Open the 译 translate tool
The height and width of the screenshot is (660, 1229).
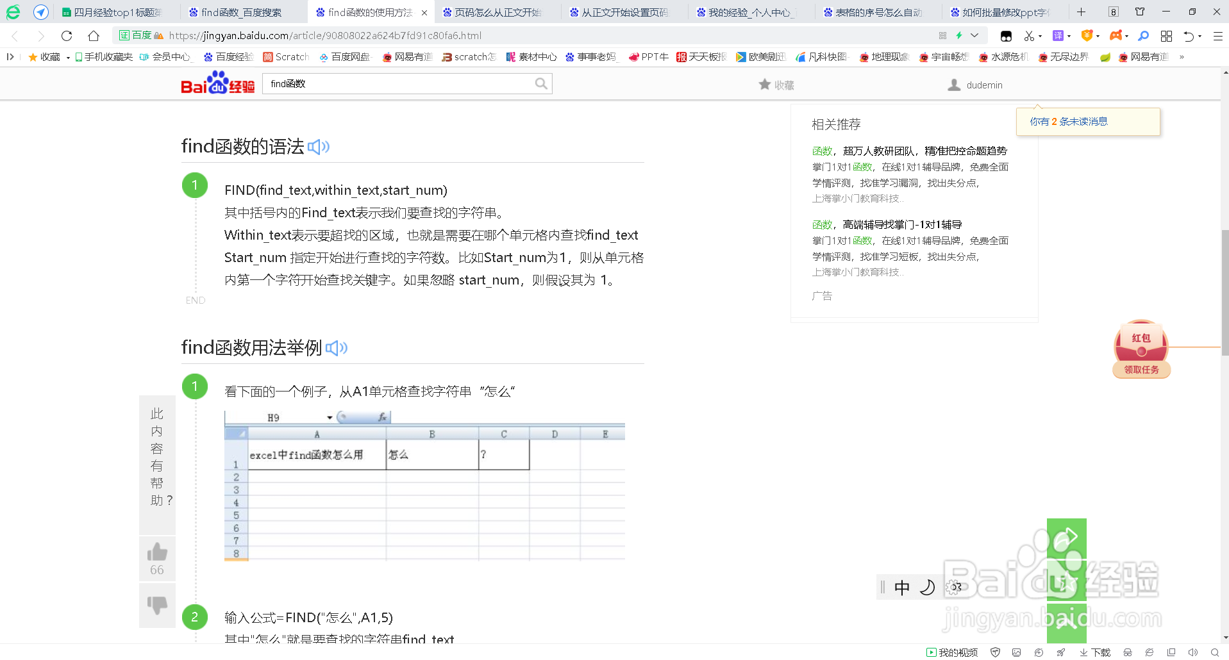[1058, 35]
